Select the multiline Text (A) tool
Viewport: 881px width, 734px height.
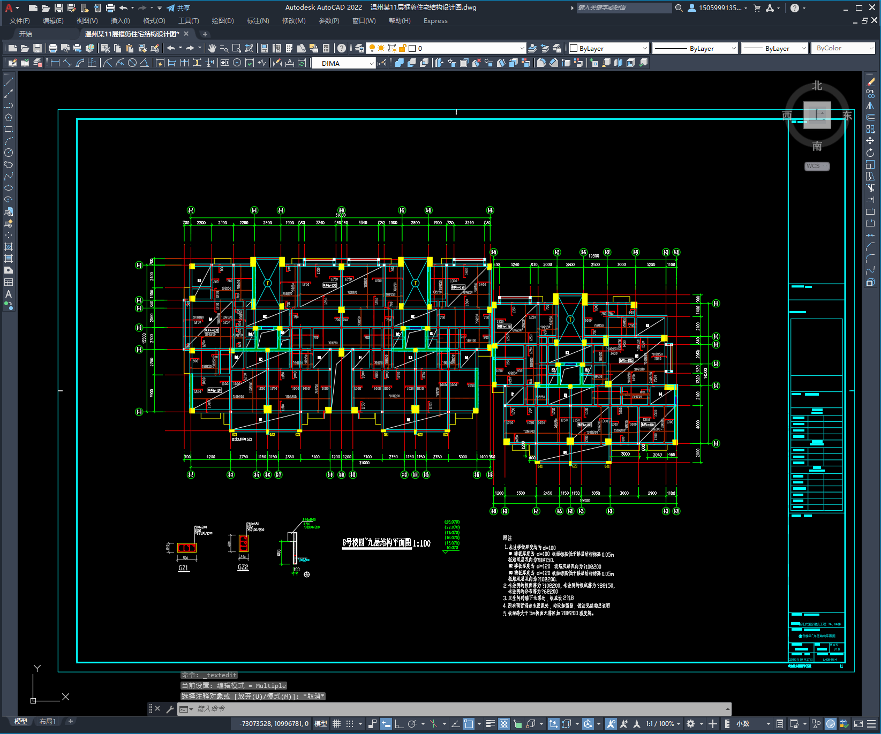9,294
